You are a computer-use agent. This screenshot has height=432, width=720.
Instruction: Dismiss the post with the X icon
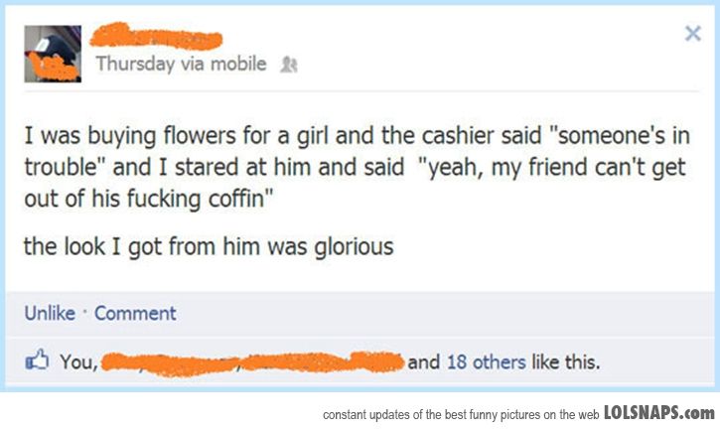coord(692,34)
